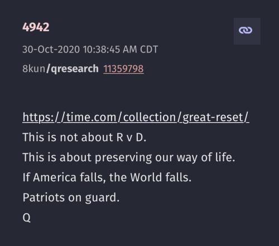The image size is (279, 246).
Task: Click the Q signature letter
Action: [27, 218]
